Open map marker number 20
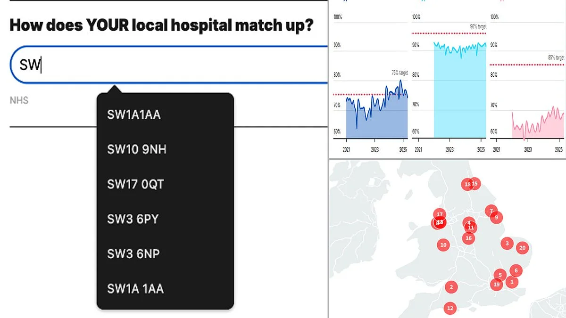The height and width of the screenshot is (318, 566). (x=522, y=248)
